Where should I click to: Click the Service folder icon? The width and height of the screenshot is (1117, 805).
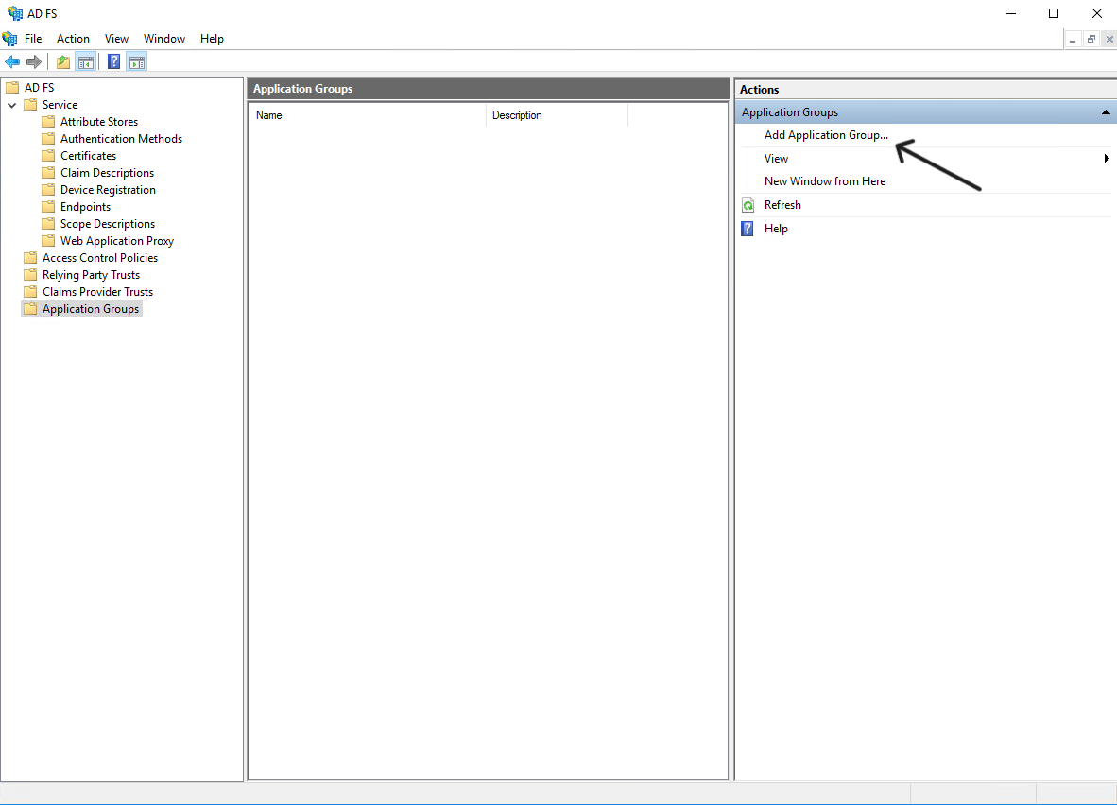click(x=30, y=105)
